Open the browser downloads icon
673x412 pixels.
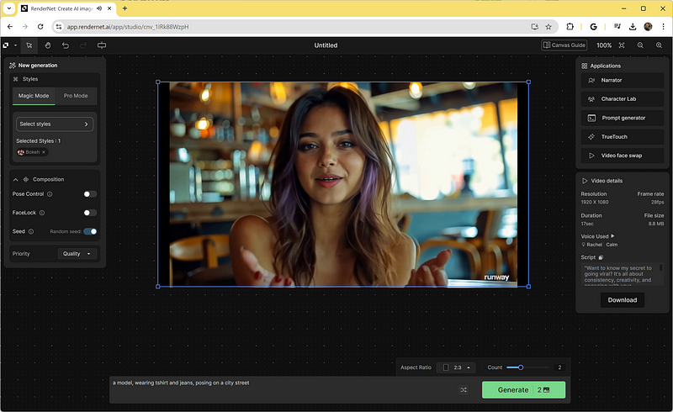(x=633, y=27)
